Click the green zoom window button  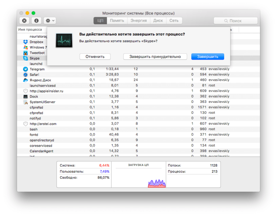[x=33, y=13]
